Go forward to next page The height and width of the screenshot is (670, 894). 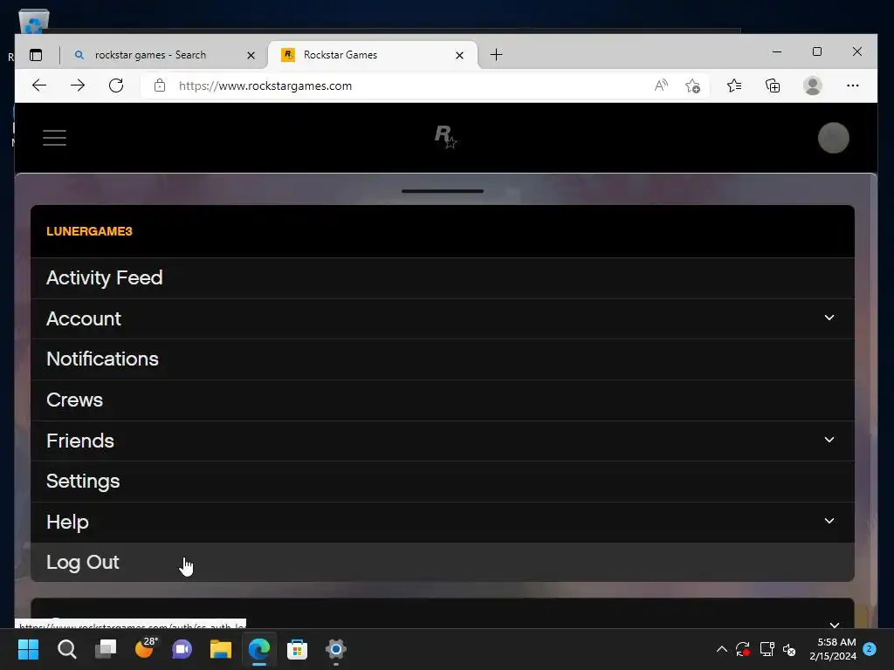(78, 85)
